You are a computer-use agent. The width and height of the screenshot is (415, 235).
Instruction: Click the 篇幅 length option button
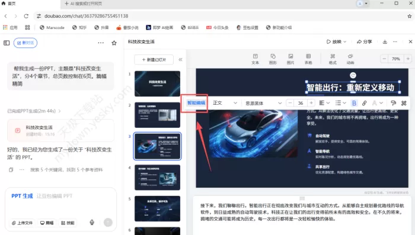tap(47, 223)
